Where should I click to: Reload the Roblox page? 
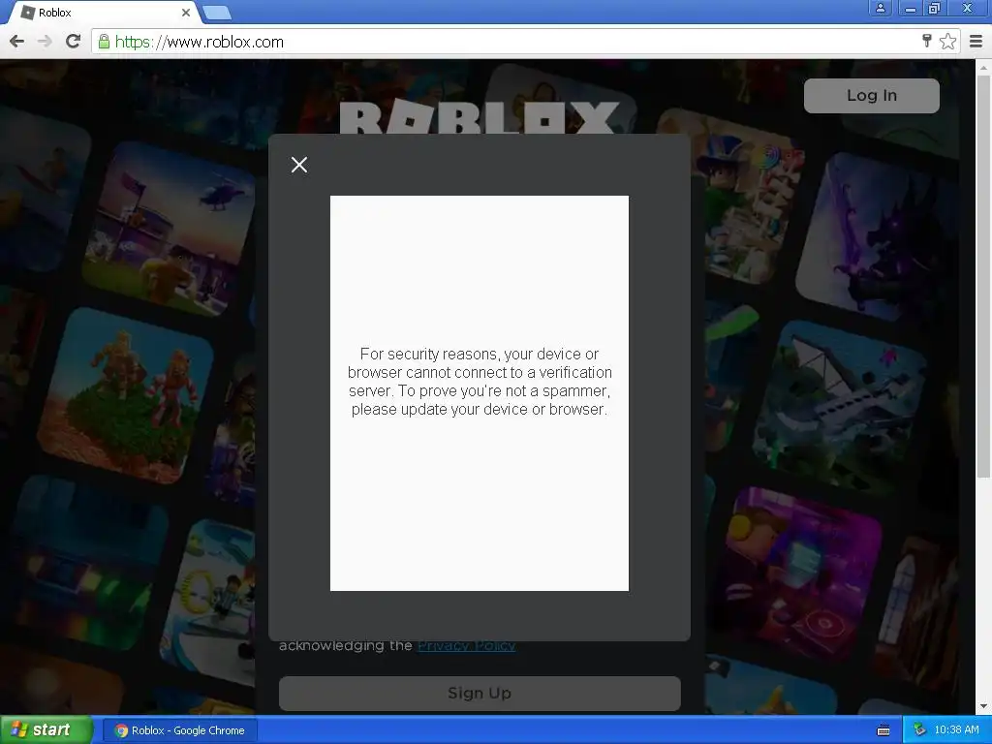click(x=74, y=42)
